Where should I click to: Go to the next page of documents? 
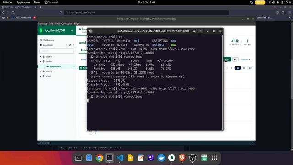click(231, 68)
